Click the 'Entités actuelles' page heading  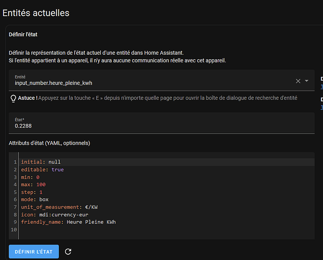(x=36, y=12)
